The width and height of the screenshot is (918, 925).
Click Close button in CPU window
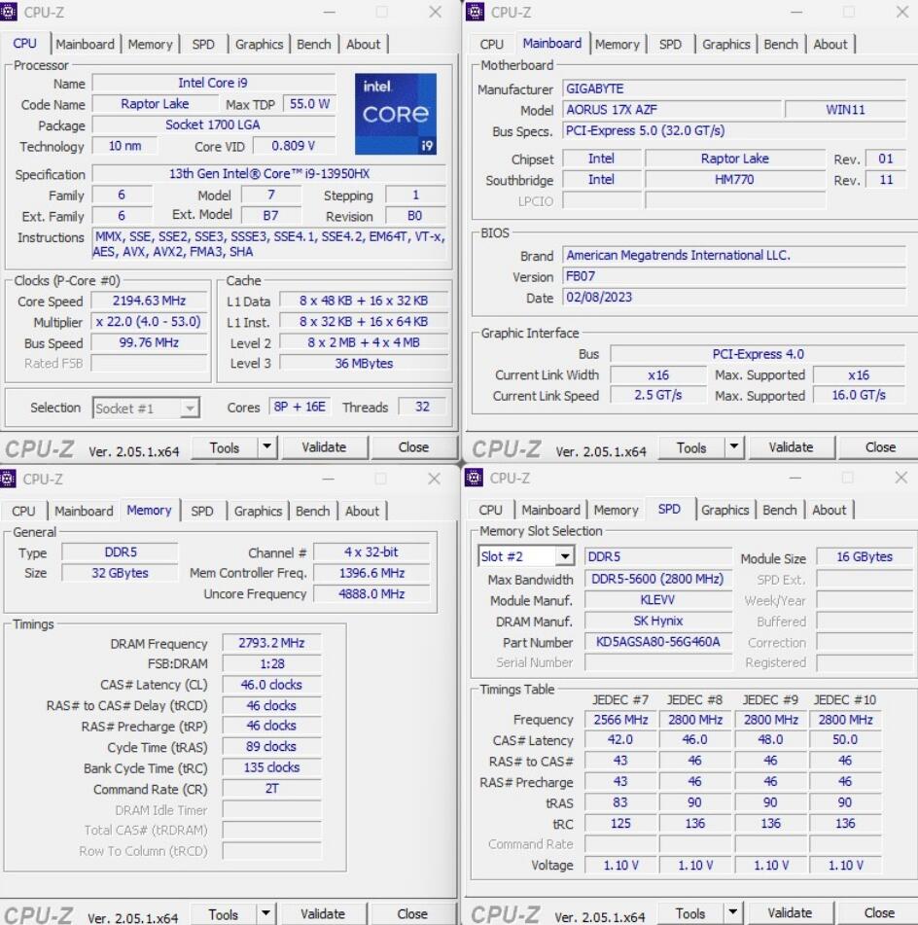[x=413, y=447]
